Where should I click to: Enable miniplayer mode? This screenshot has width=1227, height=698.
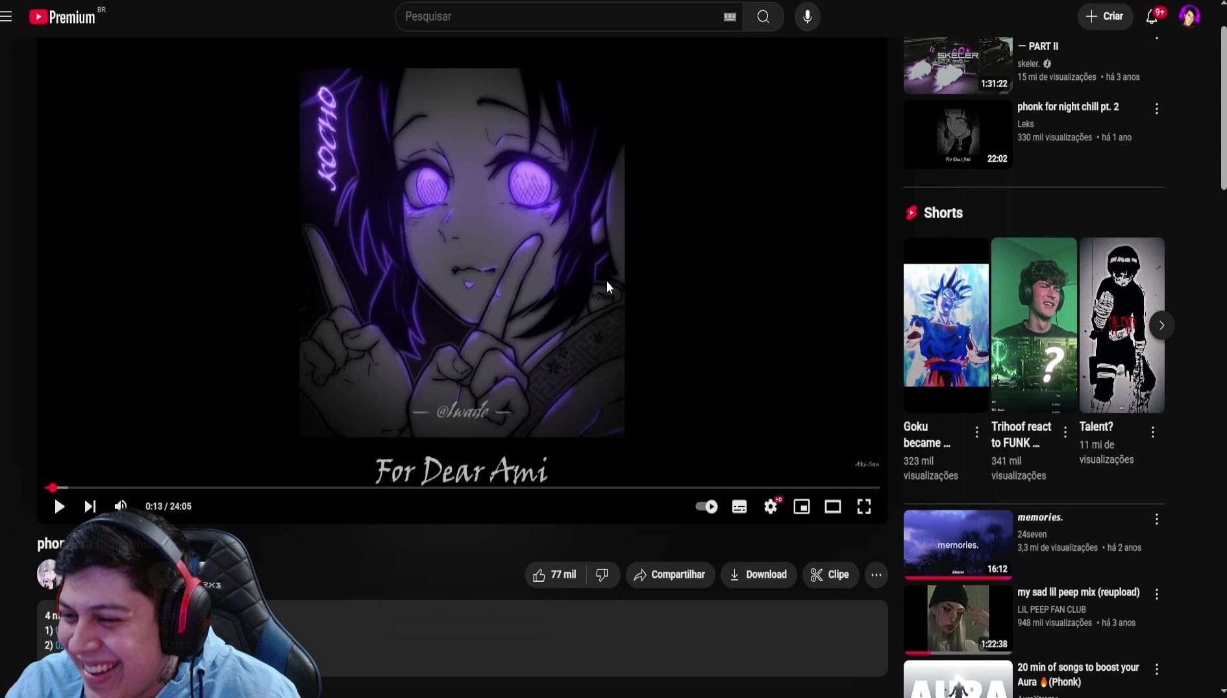point(802,506)
